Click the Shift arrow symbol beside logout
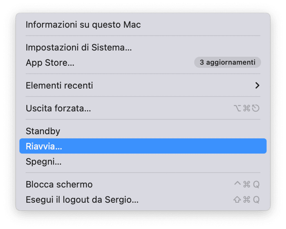 (237, 200)
